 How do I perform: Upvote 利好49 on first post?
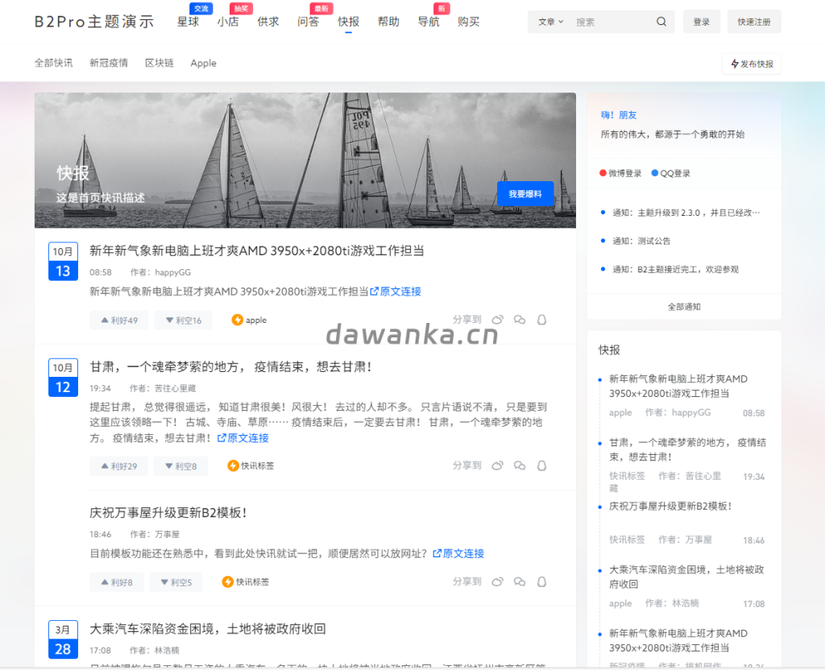click(x=119, y=321)
